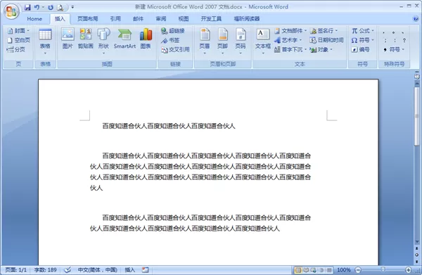Toggle the 插入 overtype mode in status bar
This screenshot has height=275, width=422.
click(x=129, y=269)
